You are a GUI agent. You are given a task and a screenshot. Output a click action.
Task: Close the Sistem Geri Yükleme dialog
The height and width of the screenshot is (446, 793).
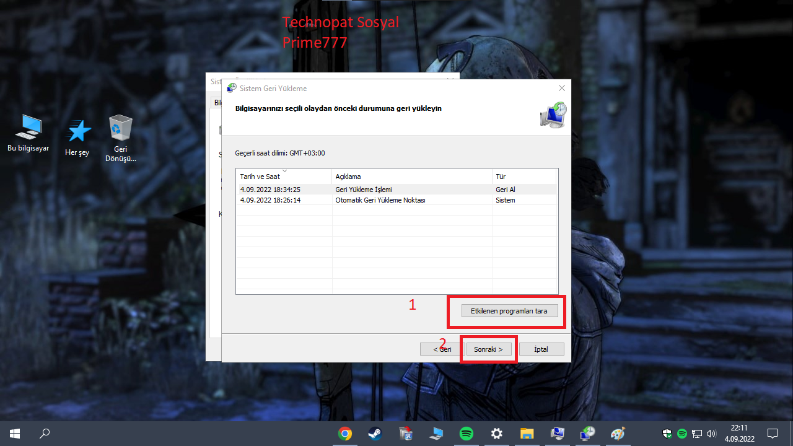pos(561,89)
